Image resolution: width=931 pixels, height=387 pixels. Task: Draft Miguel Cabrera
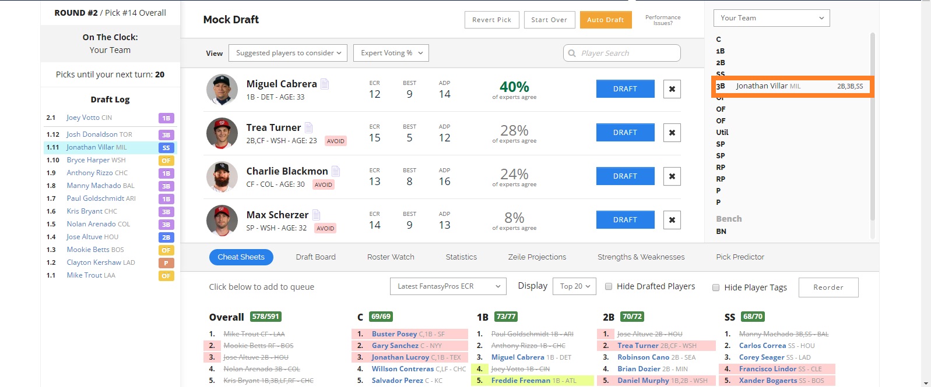click(625, 89)
